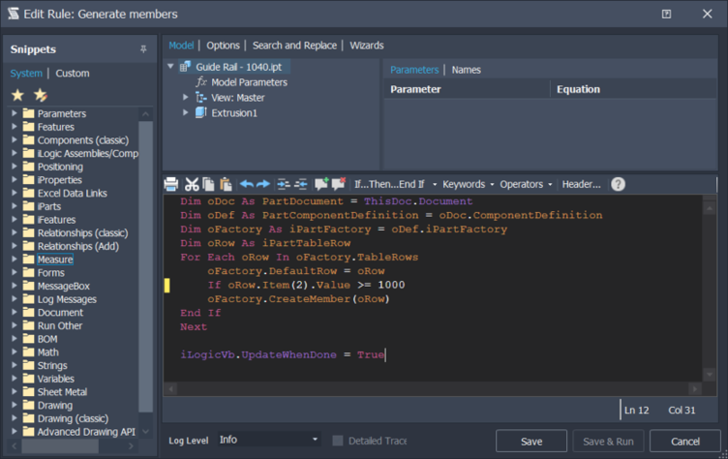Expand the Document snippets folder

point(14,312)
